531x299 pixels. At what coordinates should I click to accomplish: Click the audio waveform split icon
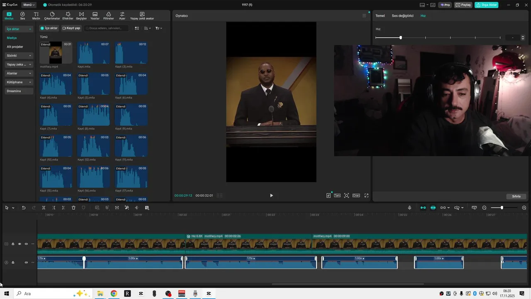(137, 208)
